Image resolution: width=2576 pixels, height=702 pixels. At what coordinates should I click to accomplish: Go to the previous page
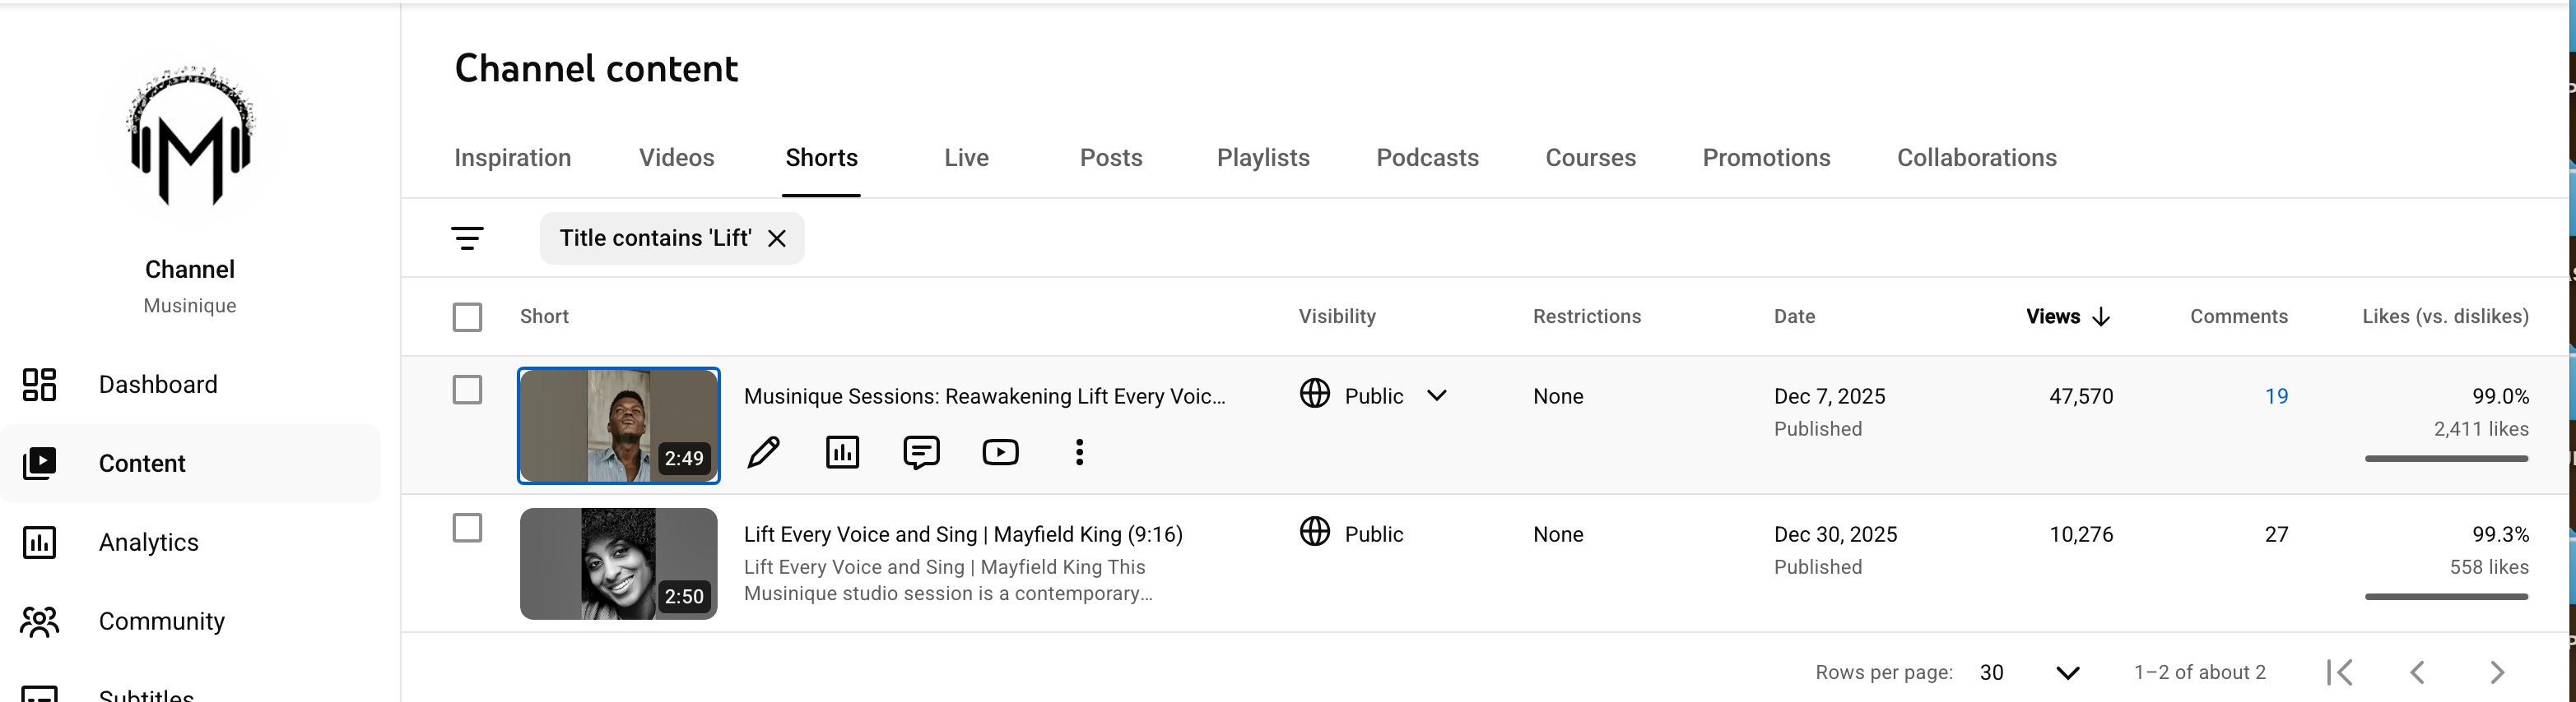[2418, 672]
